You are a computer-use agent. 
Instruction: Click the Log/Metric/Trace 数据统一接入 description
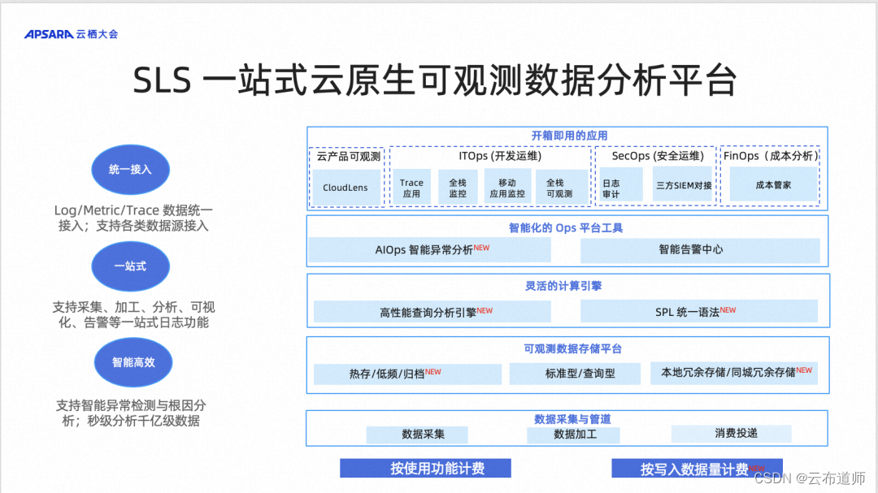tap(133, 218)
